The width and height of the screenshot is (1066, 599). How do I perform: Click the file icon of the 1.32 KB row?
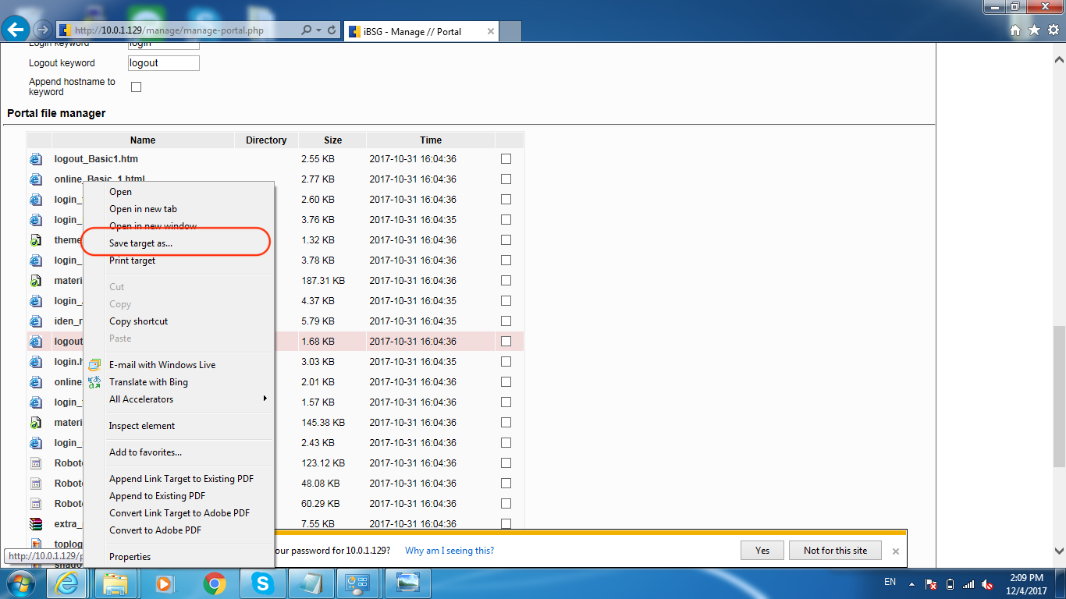pyautogui.click(x=36, y=240)
